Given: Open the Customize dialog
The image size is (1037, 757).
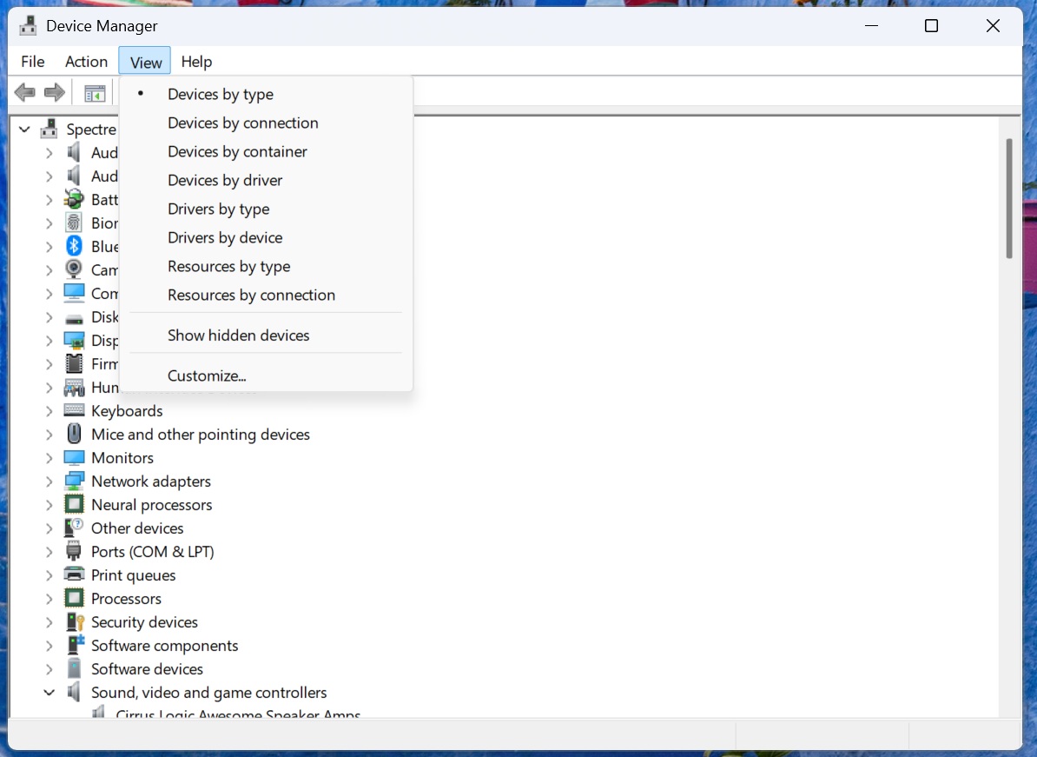Looking at the screenshot, I should 207,375.
